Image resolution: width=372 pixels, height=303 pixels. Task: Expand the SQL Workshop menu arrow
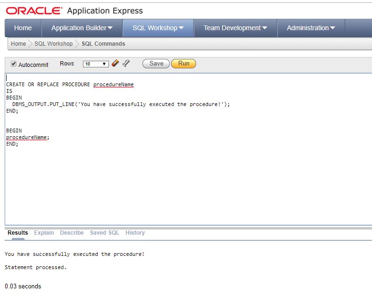click(181, 28)
